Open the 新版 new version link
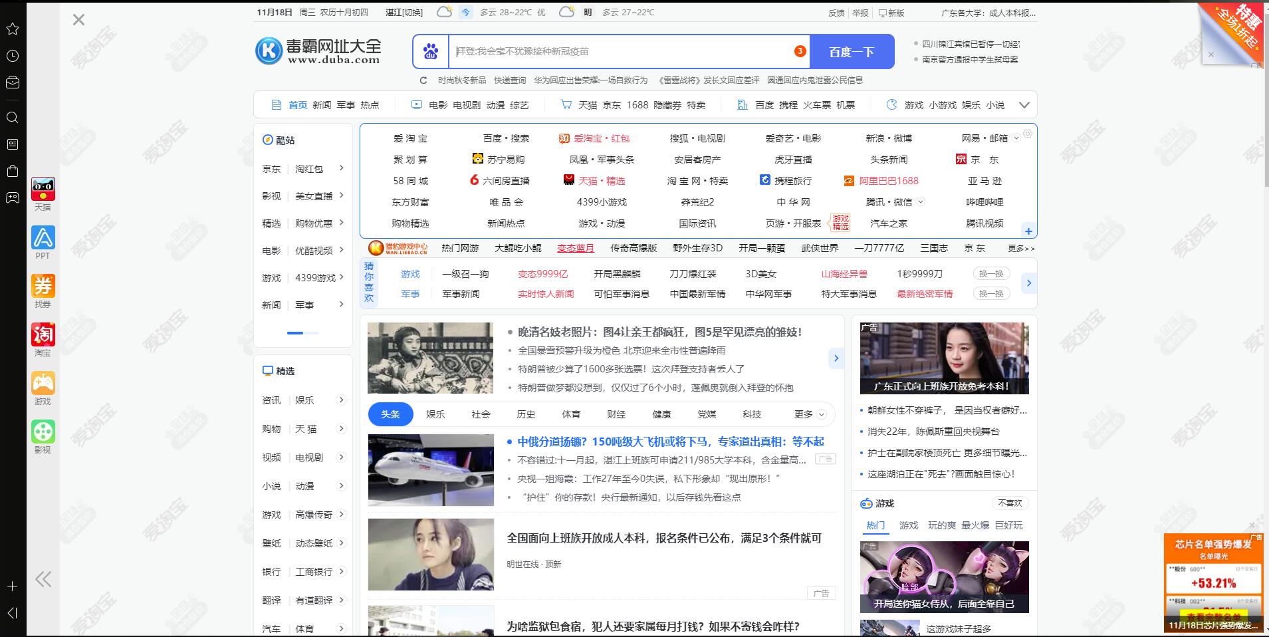The image size is (1269, 637). [891, 13]
